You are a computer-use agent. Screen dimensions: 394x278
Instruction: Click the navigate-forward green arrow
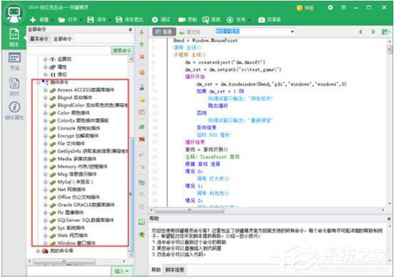click(373, 31)
